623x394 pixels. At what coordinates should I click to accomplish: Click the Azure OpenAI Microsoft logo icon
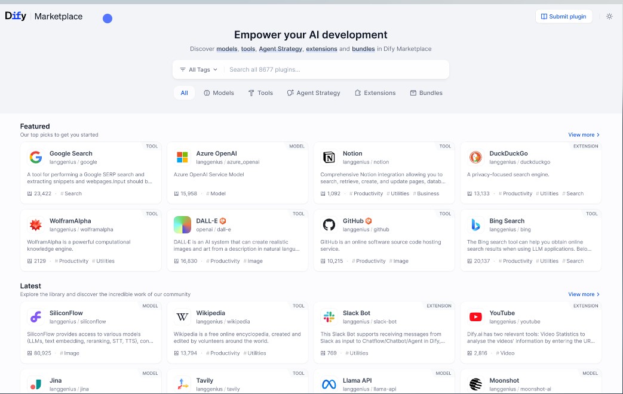pyautogui.click(x=182, y=158)
